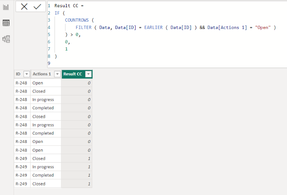This screenshot has width=287, height=195.
Task: Open the Report view icon
Action: click(6, 7)
